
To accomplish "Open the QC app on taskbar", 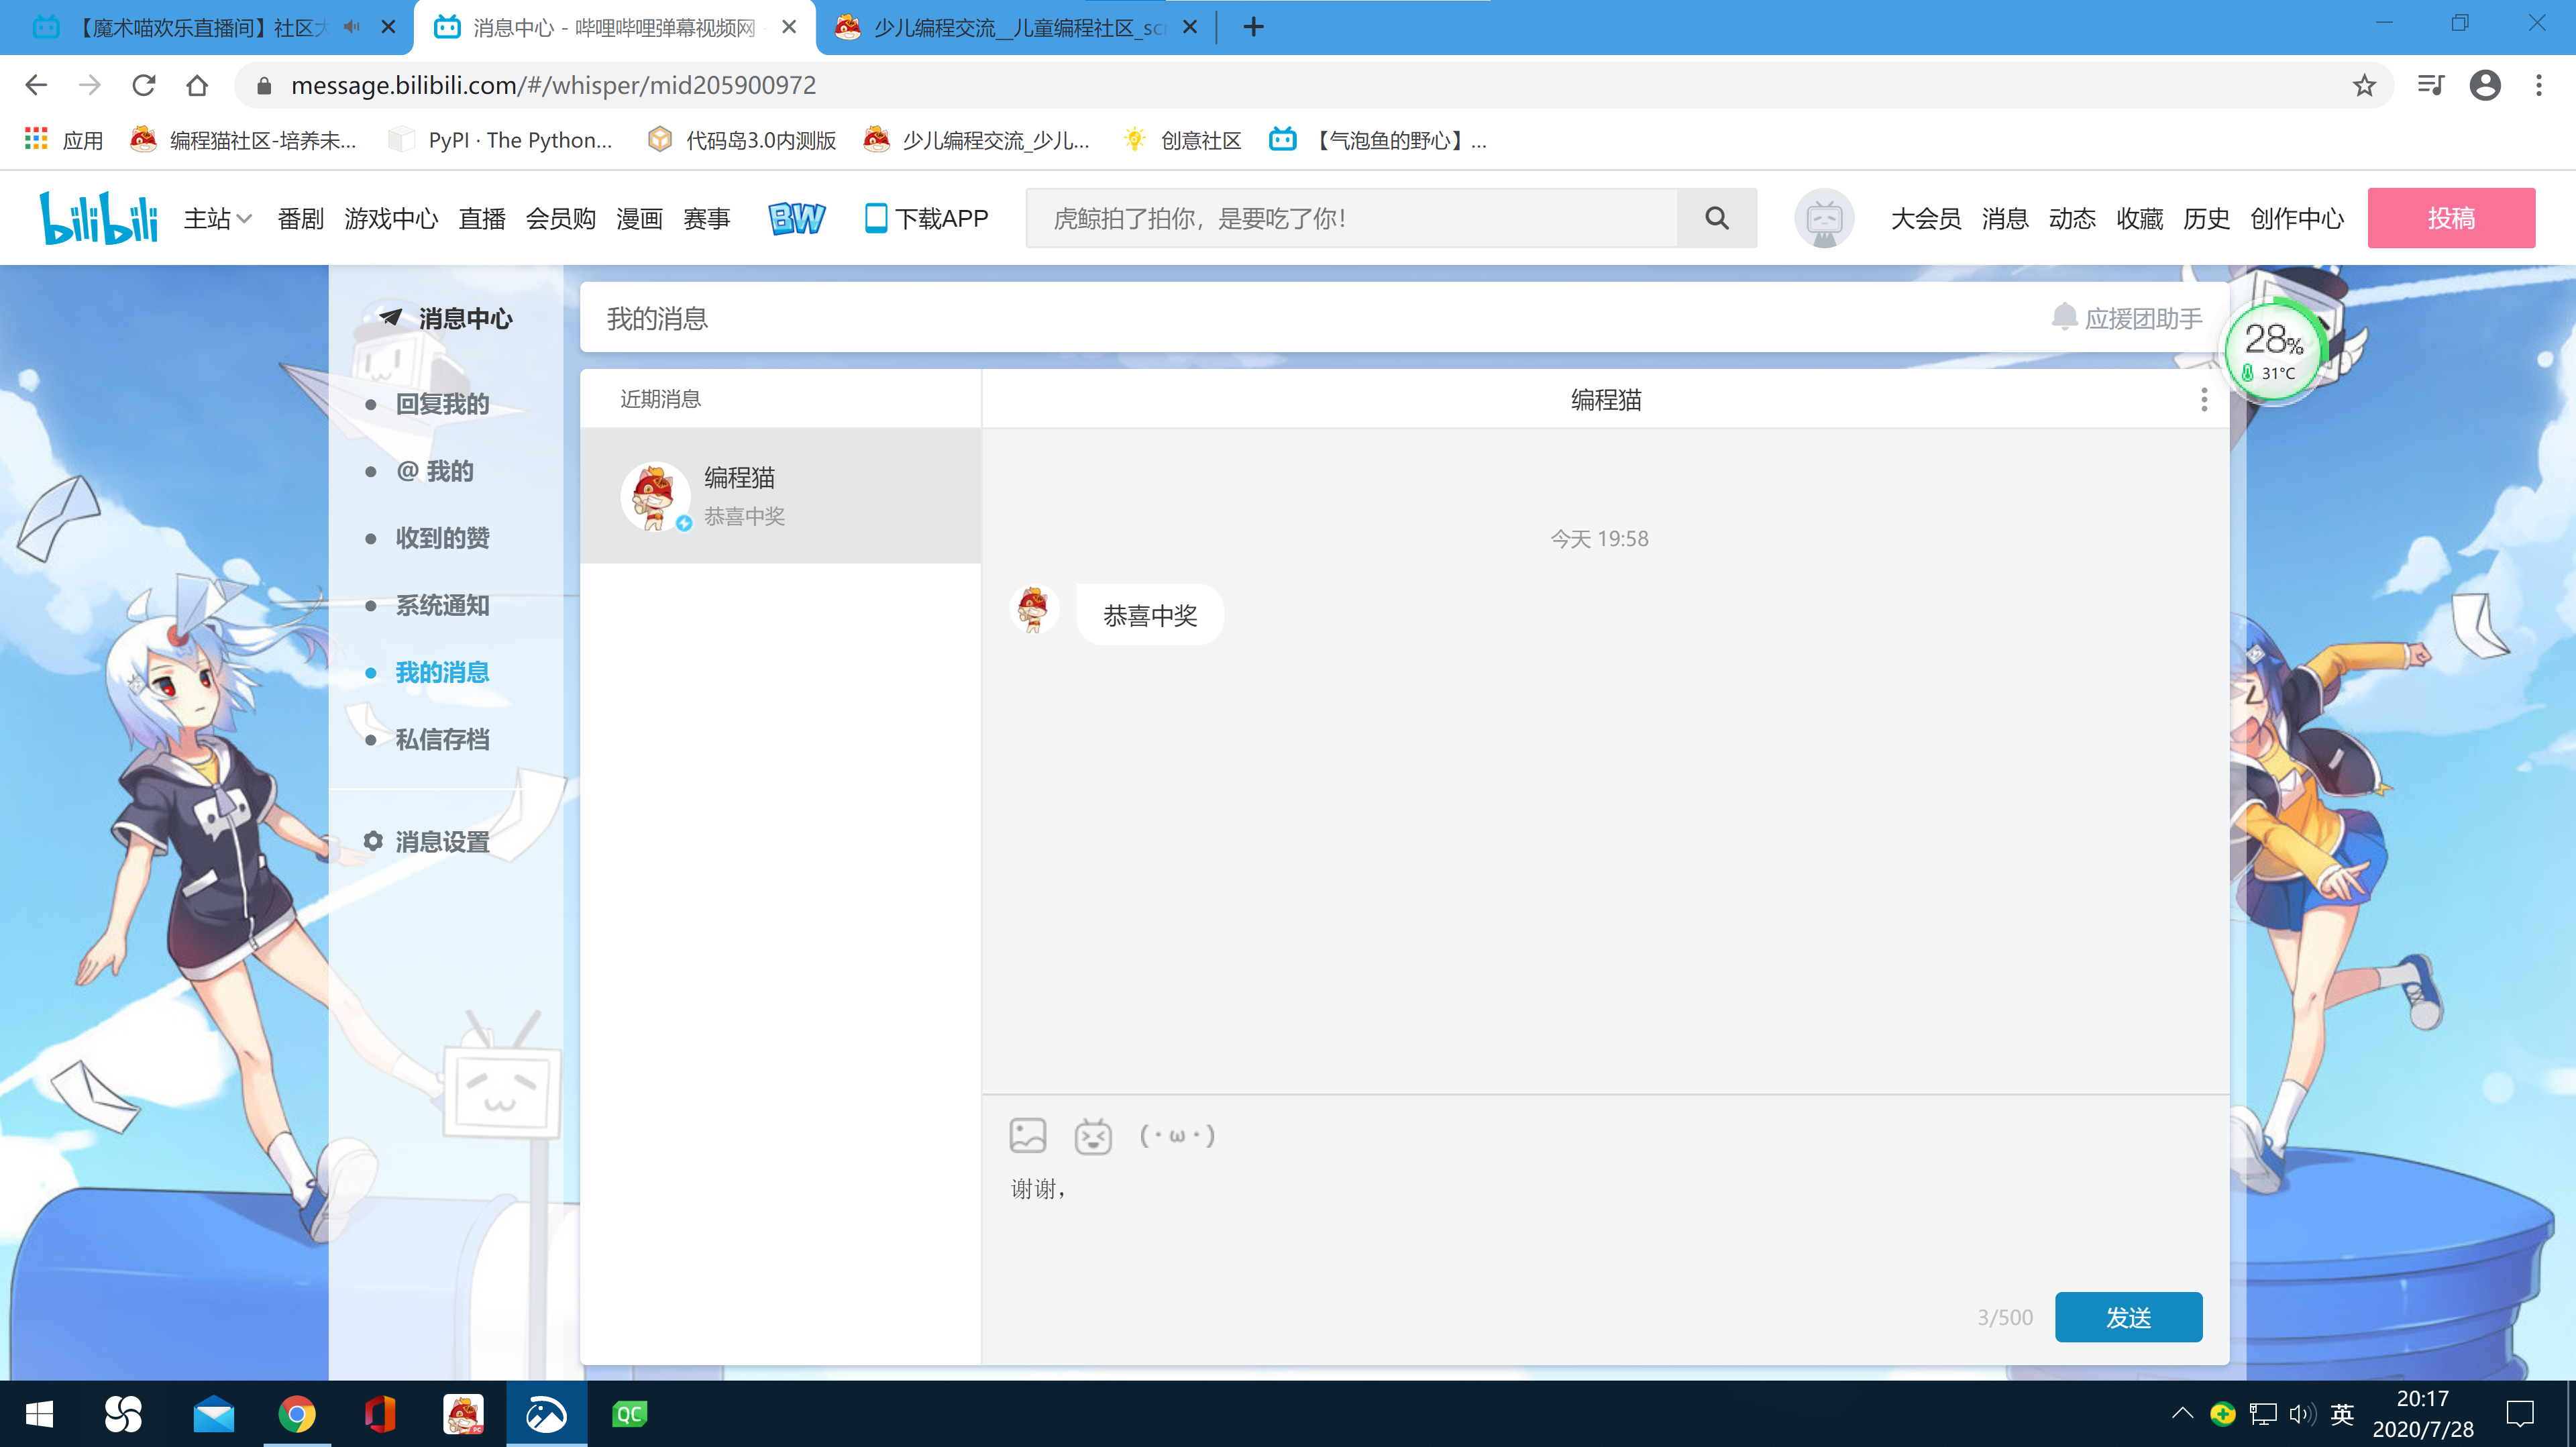I will 629,1414.
